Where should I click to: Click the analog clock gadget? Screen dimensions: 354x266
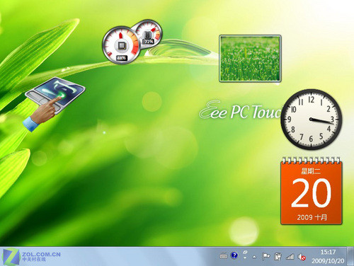pos(312,120)
